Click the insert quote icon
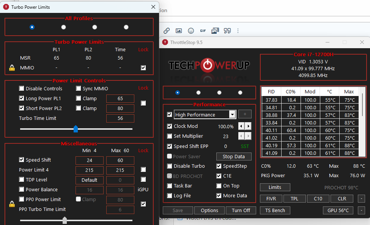The height and width of the screenshot is (225, 370). [x=227, y=31]
